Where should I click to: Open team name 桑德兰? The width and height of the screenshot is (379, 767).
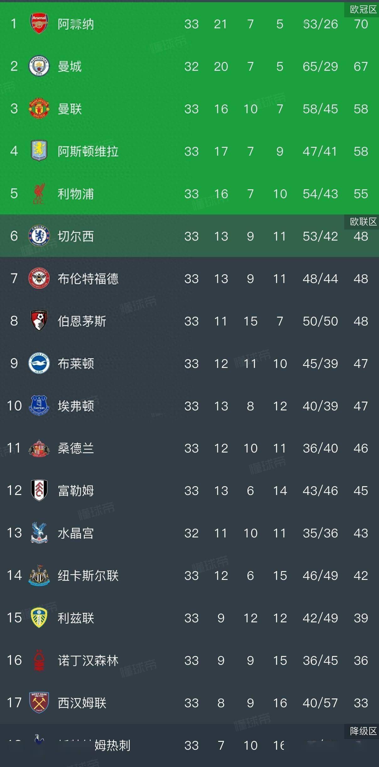(x=76, y=448)
